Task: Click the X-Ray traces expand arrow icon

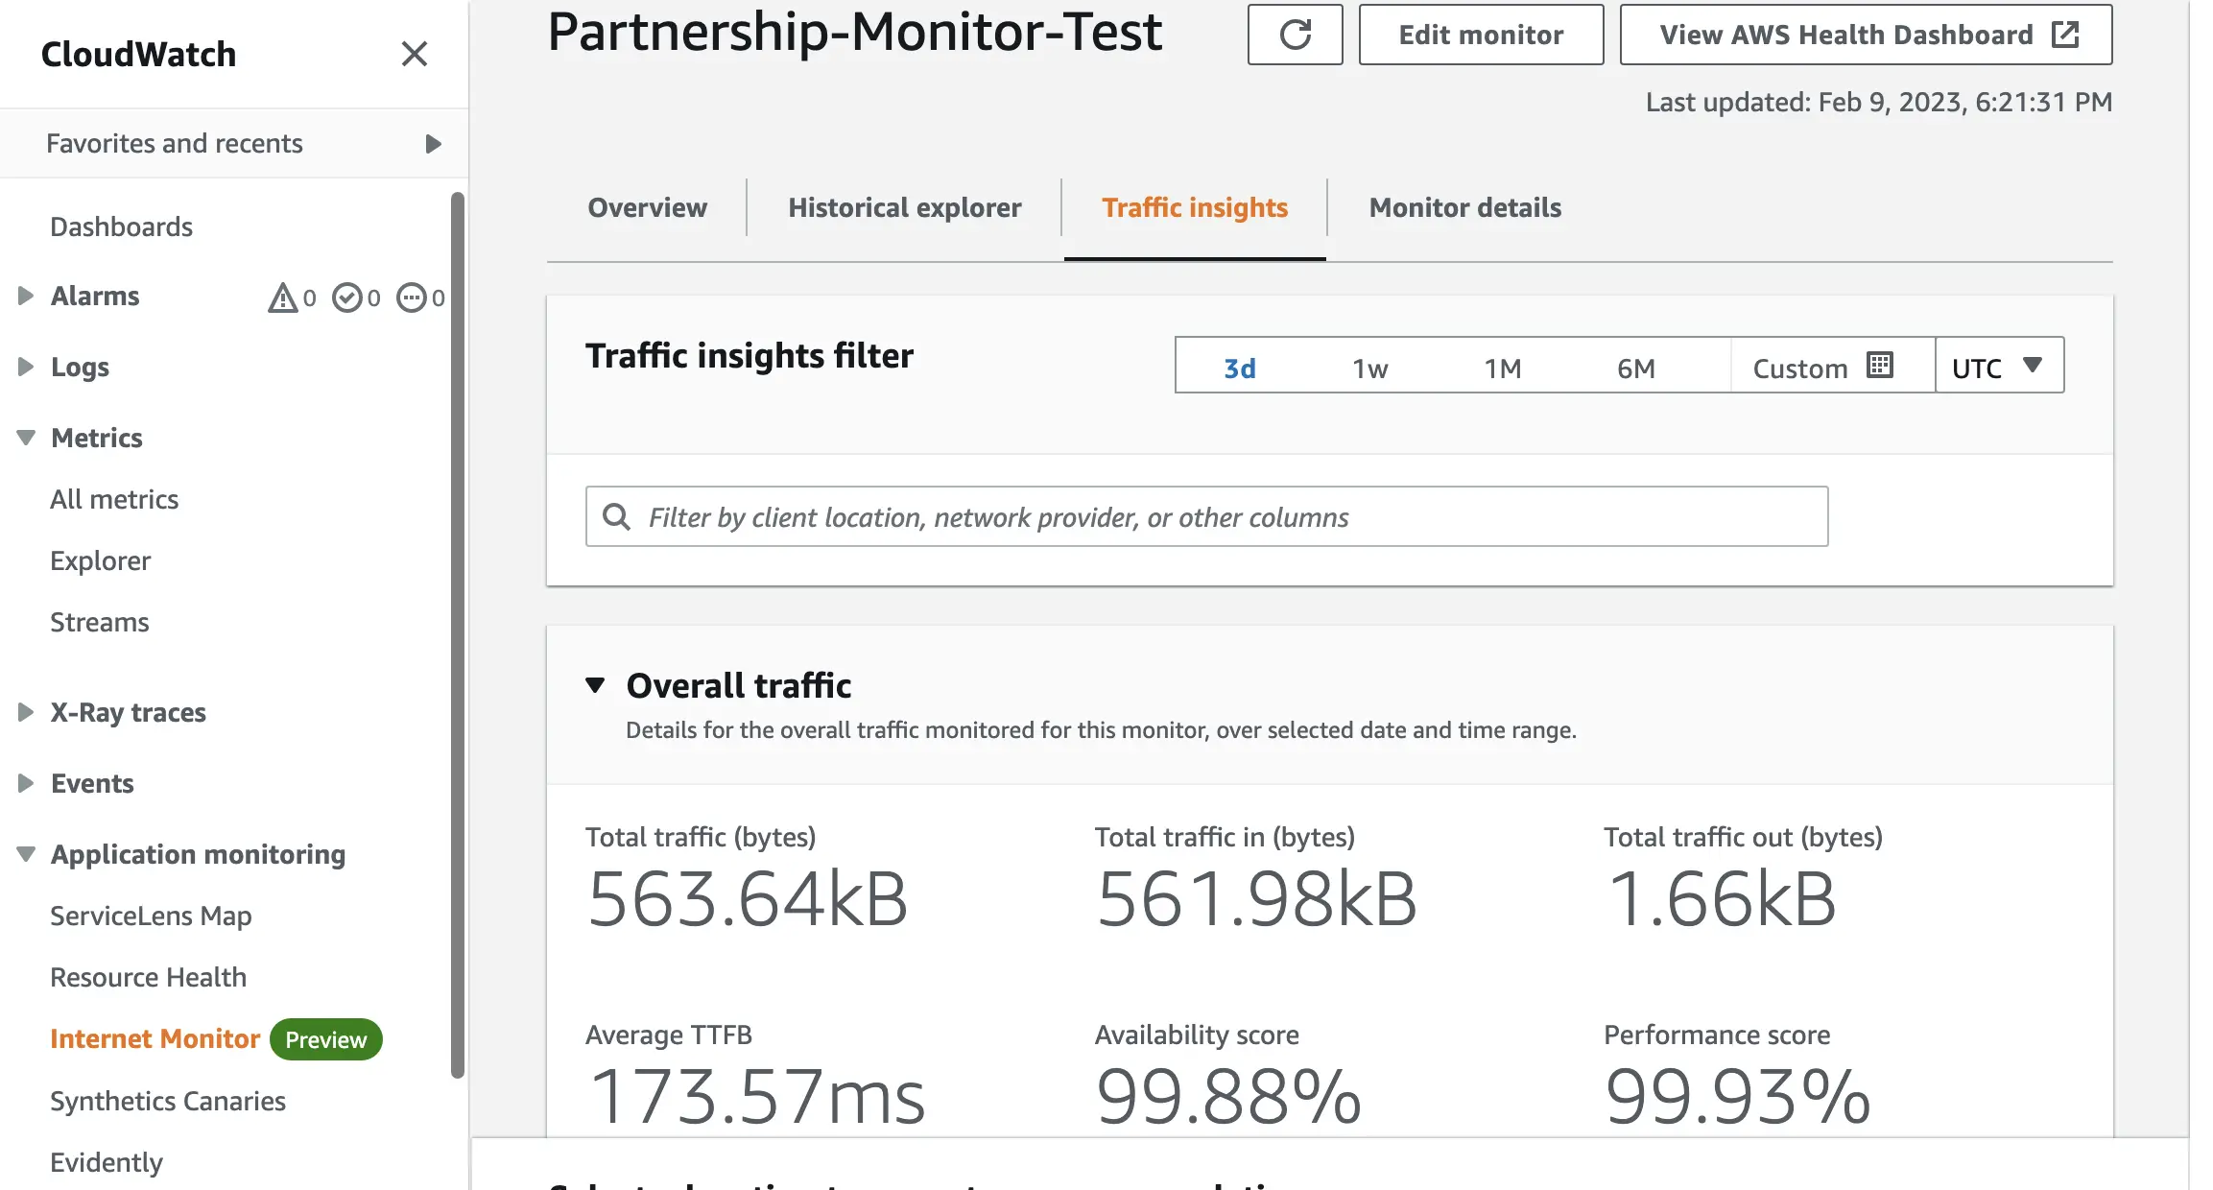Action: click(23, 711)
